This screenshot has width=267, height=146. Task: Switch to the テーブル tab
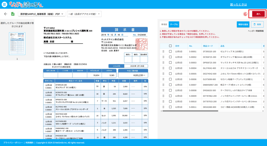coord(174,25)
